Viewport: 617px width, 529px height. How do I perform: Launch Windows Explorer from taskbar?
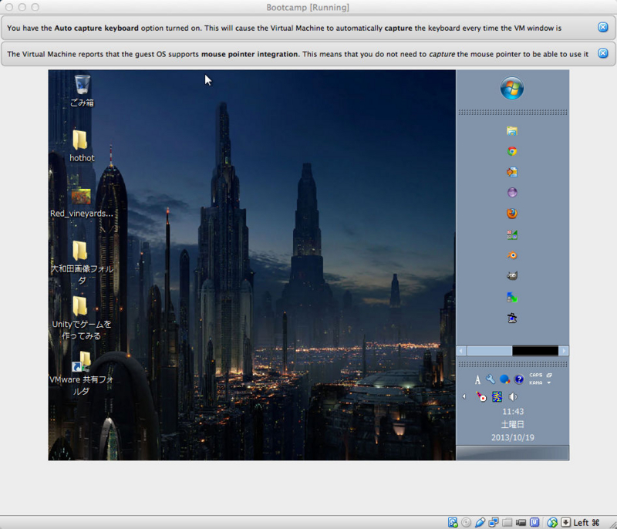512,131
